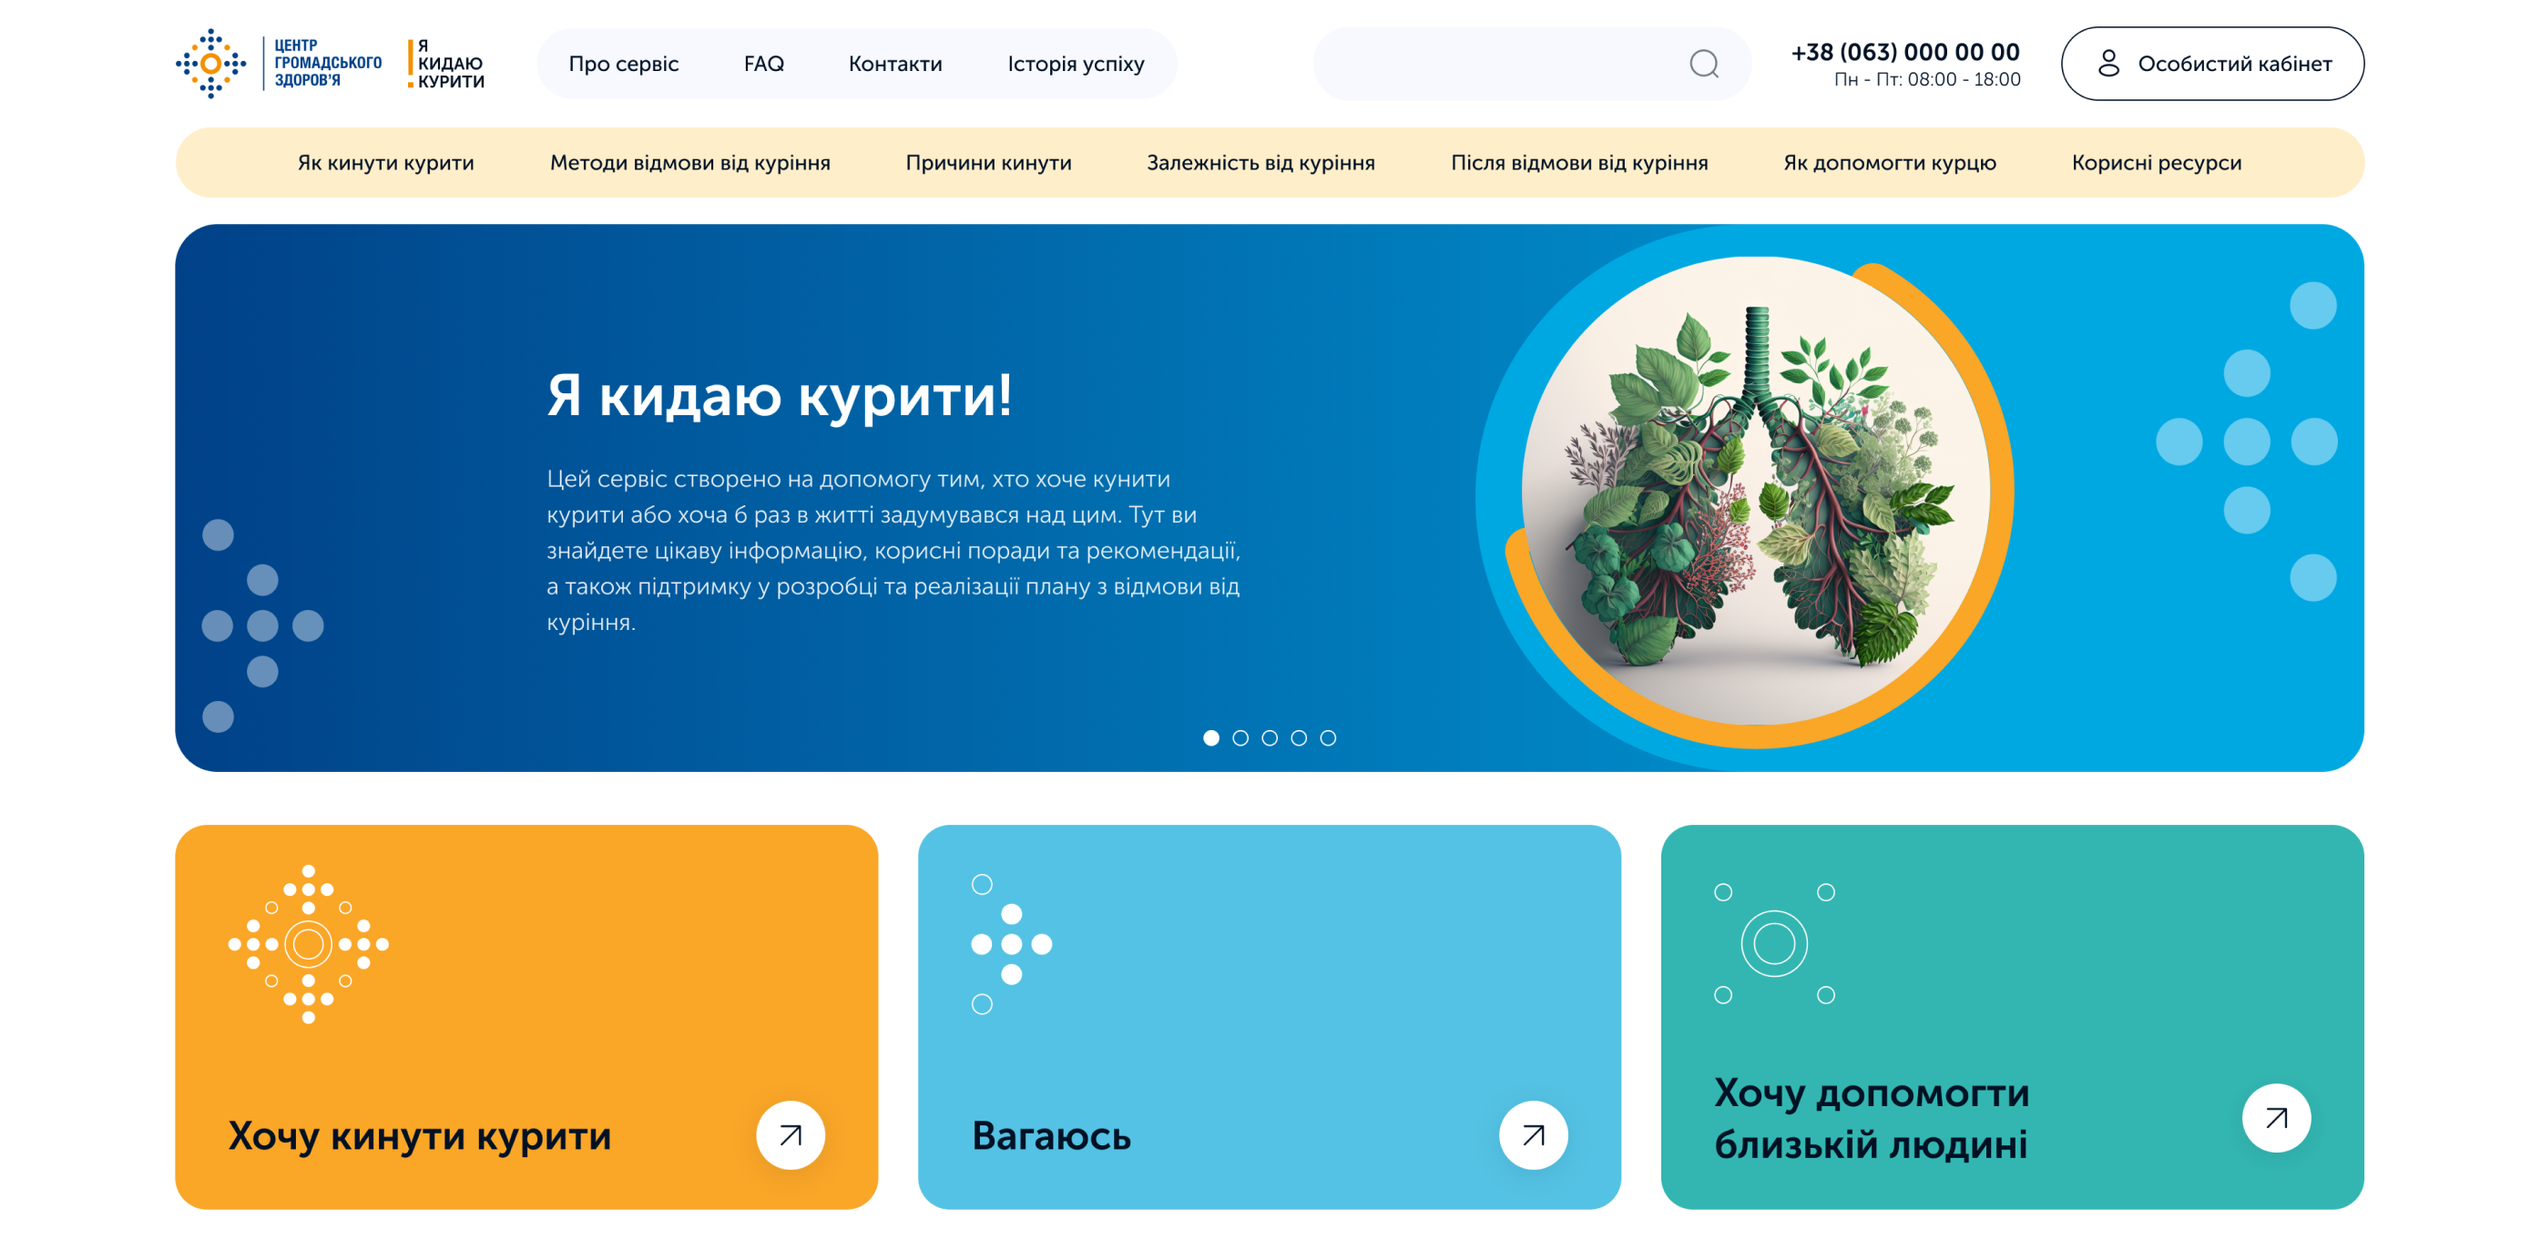
Task: Click the phone number +38 (063) 000 00 00
Action: pyautogui.click(x=1904, y=51)
